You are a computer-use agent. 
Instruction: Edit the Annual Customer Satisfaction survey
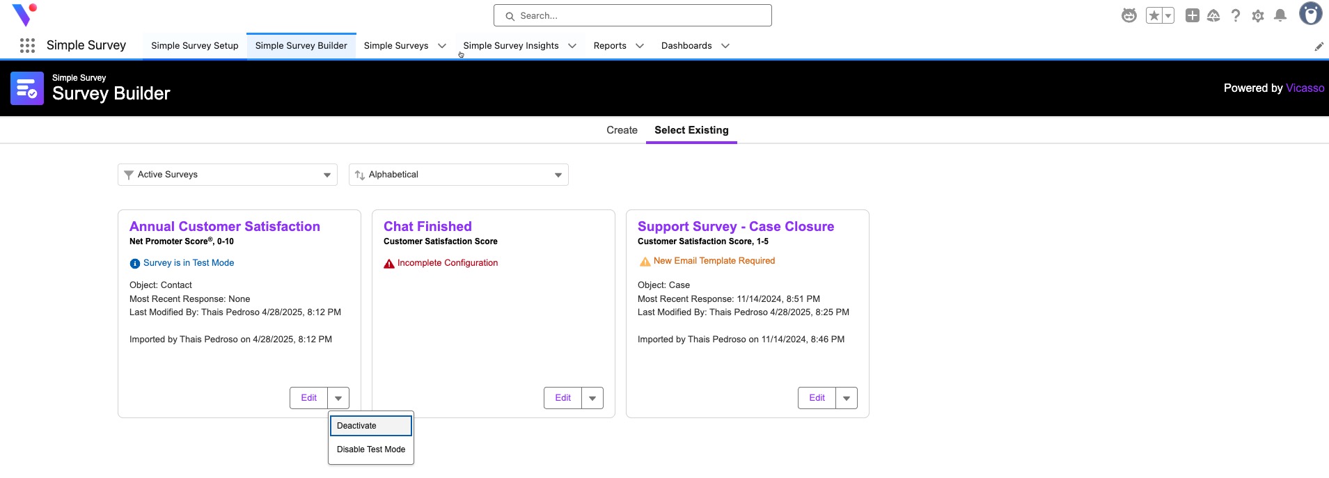click(308, 398)
